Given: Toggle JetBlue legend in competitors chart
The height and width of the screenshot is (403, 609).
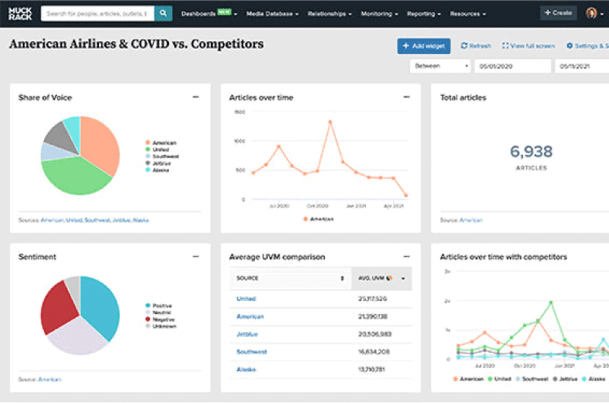Looking at the screenshot, I should pos(565,379).
